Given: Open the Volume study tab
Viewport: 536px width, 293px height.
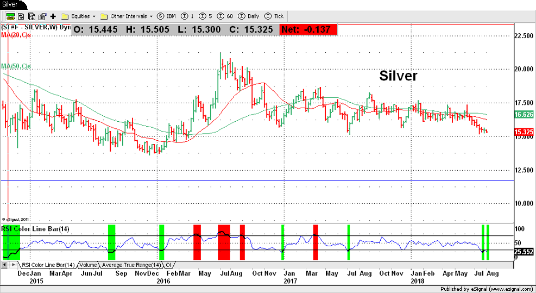Looking at the screenshot, I should [88, 265].
